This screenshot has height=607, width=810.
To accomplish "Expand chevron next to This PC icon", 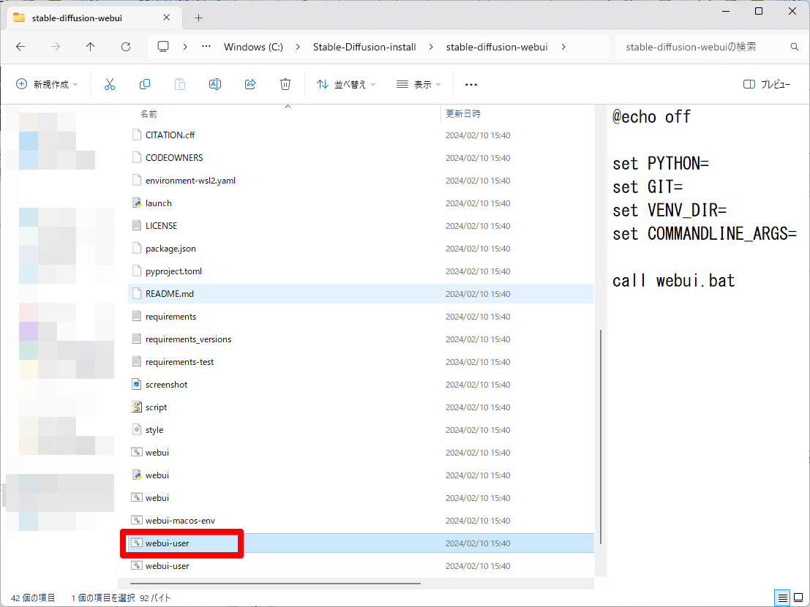I will [x=185, y=47].
